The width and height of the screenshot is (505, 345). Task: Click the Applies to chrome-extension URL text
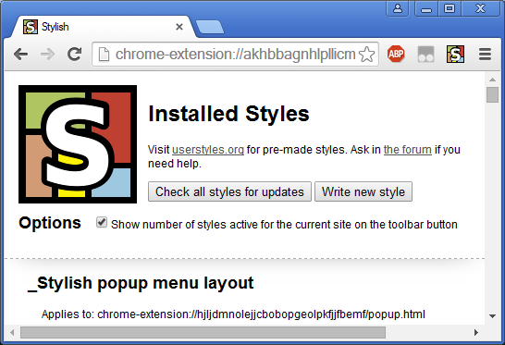click(x=233, y=314)
